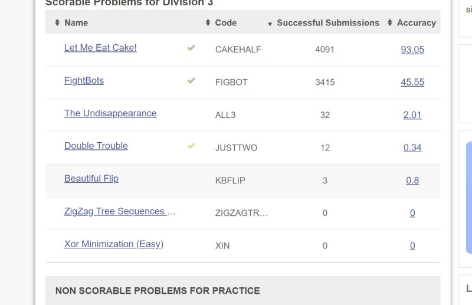View 93.05 accuracy submissions for CAKEHALF
Screen dimensions: 472x305
(412, 50)
